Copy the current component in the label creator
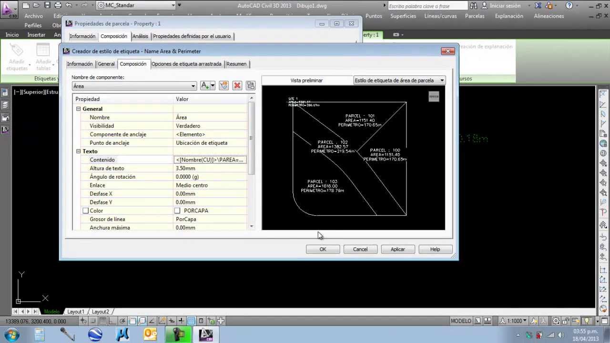This screenshot has height=343, width=610. pos(224,85)
